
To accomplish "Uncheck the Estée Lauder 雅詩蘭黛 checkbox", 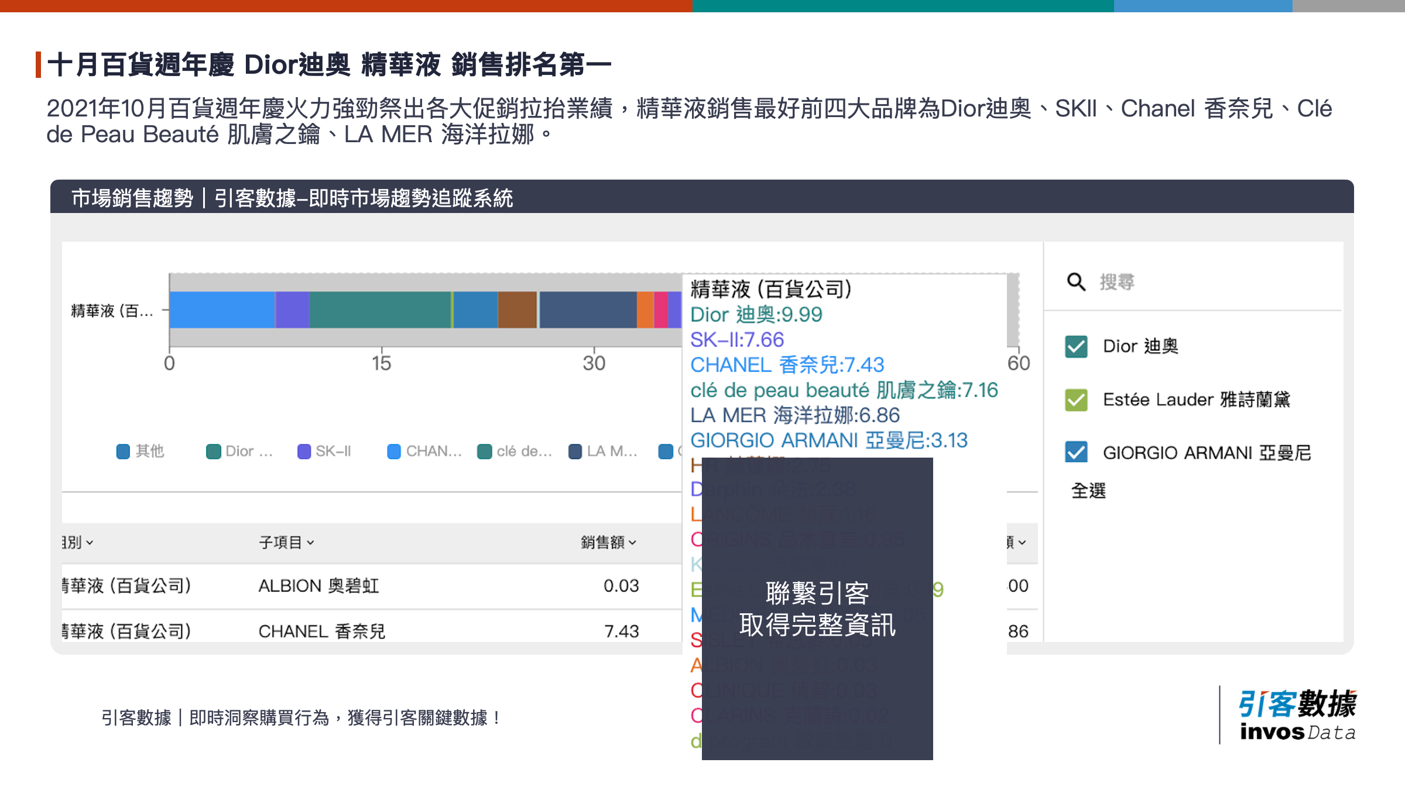I will click(x=1076, y=400).
